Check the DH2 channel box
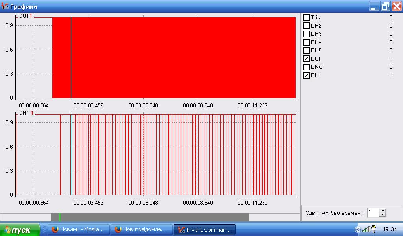The image size is (403, 236). click(306, 26)
